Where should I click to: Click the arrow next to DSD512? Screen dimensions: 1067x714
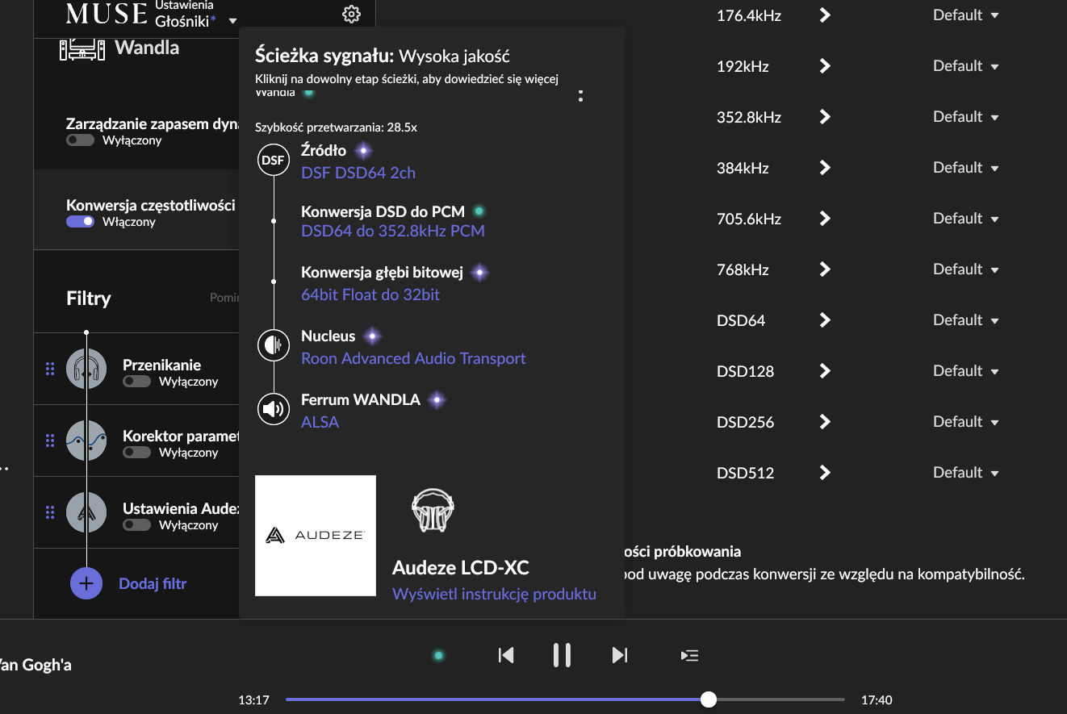[x=825, y=473]
